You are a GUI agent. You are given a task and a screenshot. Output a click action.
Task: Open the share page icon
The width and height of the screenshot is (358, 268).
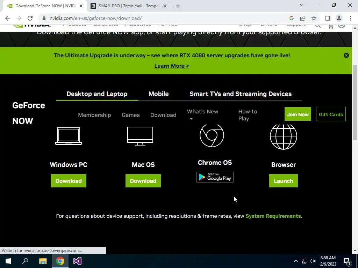click(303, 18)
